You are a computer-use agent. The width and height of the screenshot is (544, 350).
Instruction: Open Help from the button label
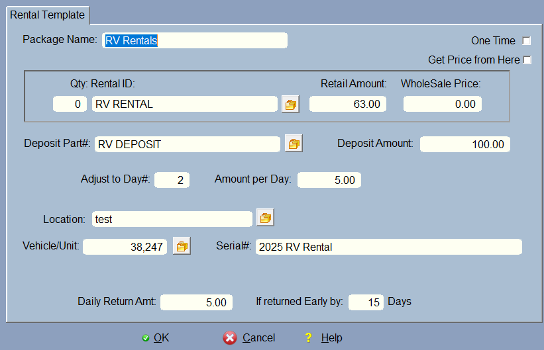(332, 337)
